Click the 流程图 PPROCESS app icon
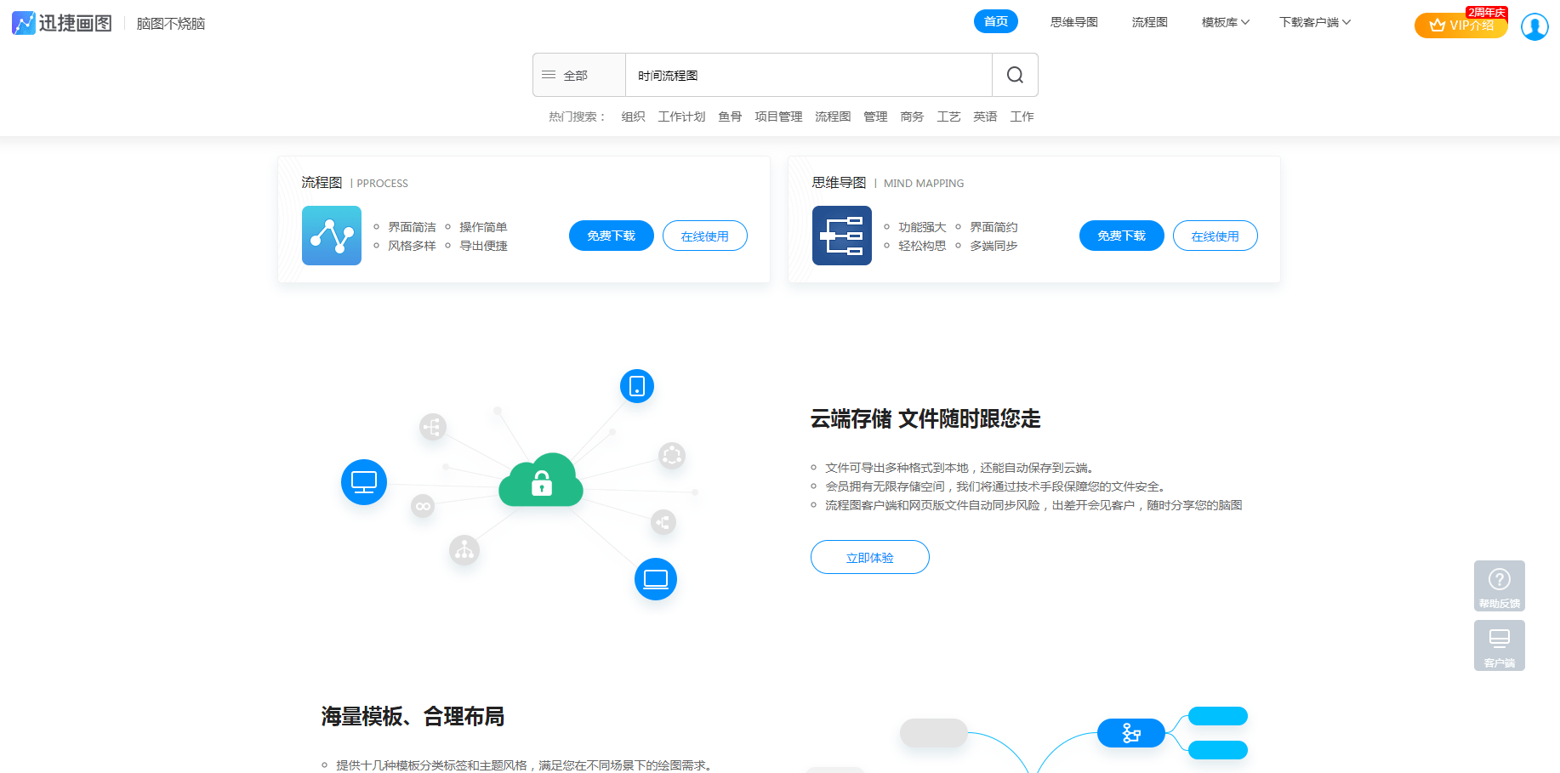The image size is (1560, 773). coord(331,236)
